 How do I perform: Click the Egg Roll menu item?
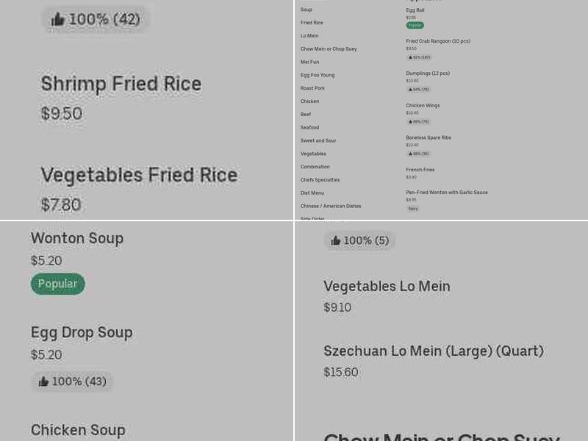415,10
